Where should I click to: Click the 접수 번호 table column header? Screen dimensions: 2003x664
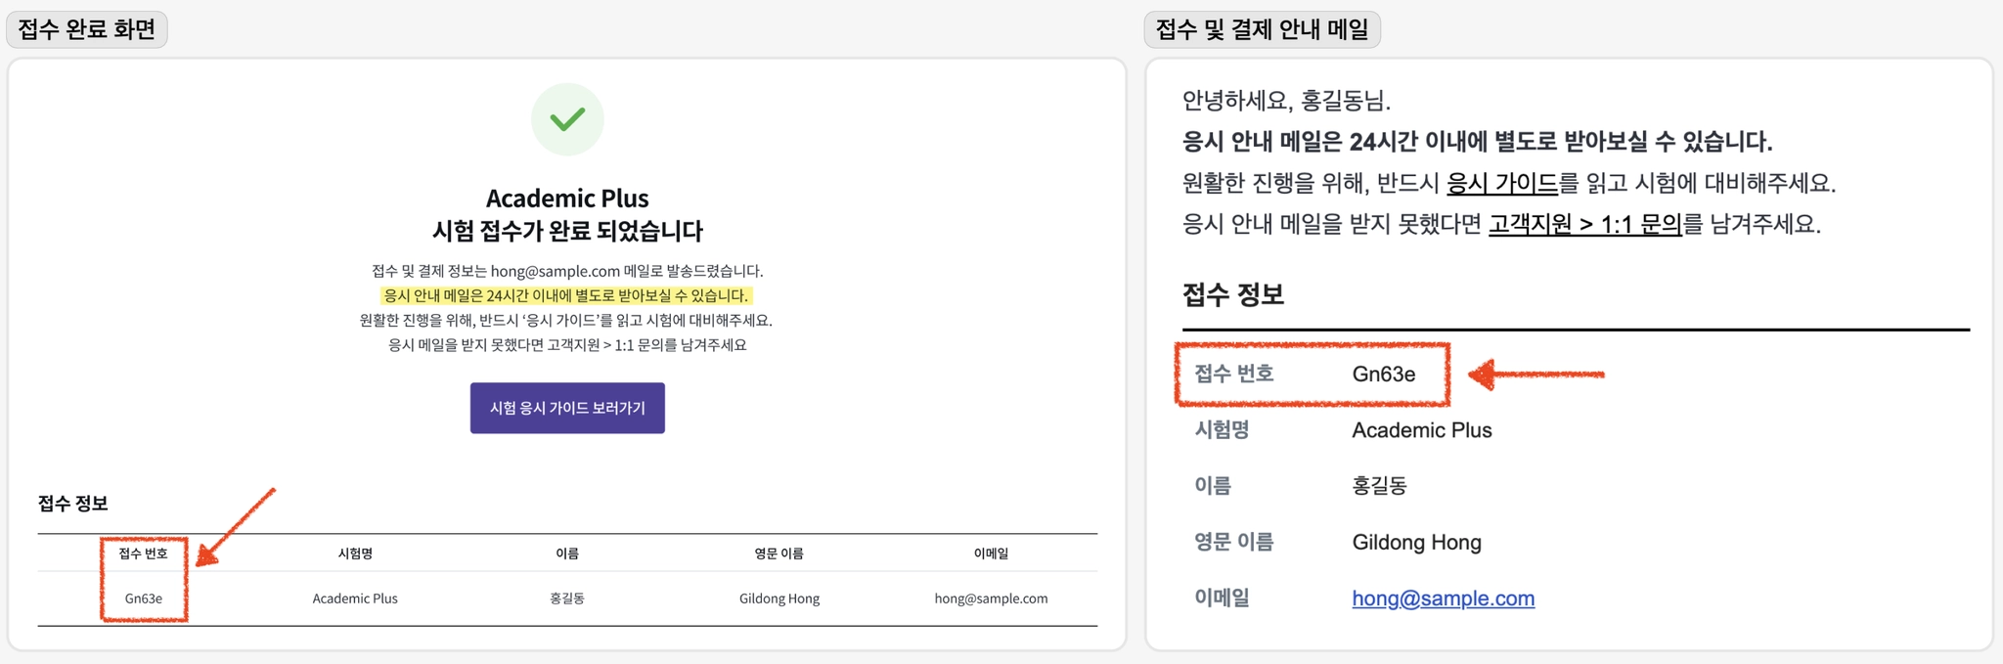click(x=143, y=553)
